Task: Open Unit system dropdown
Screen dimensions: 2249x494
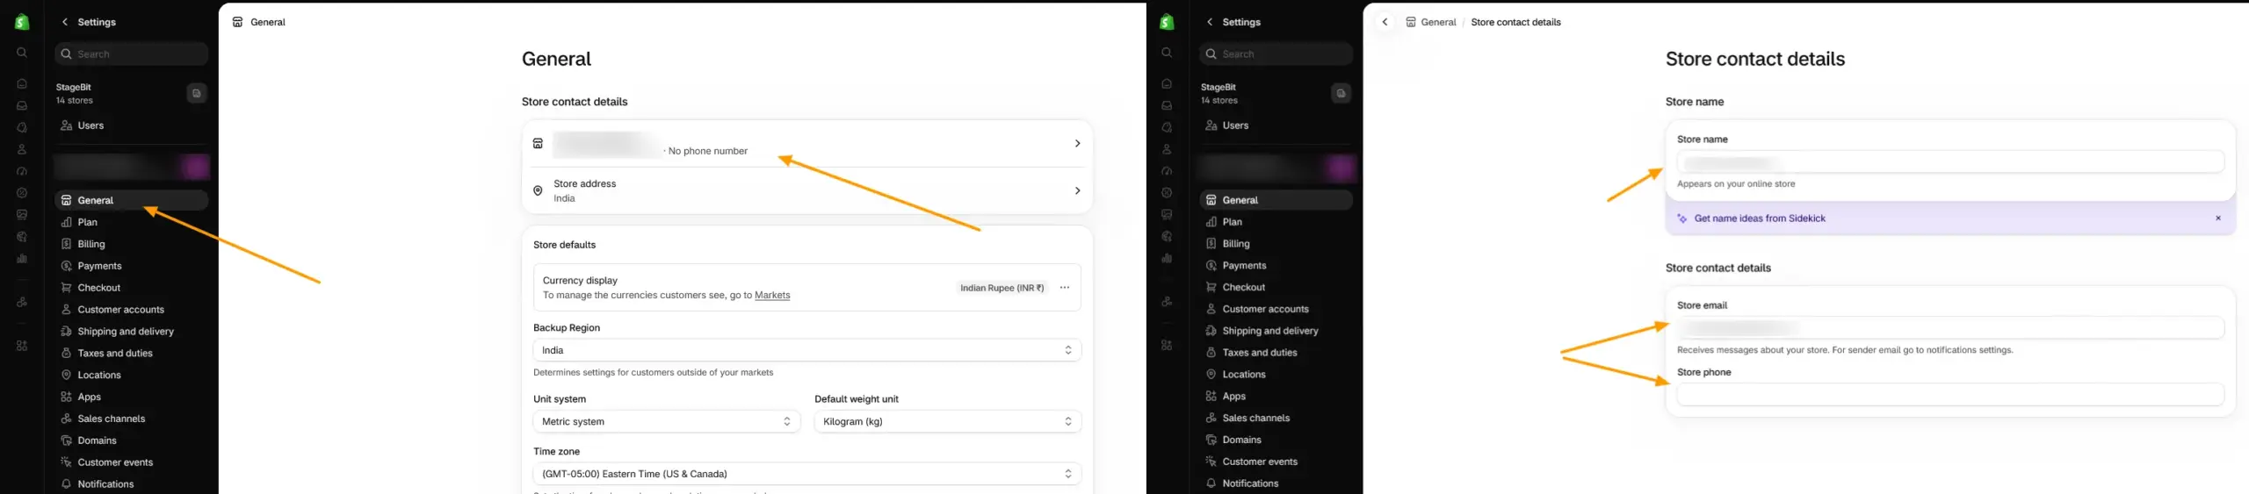Action: (666, 421)
